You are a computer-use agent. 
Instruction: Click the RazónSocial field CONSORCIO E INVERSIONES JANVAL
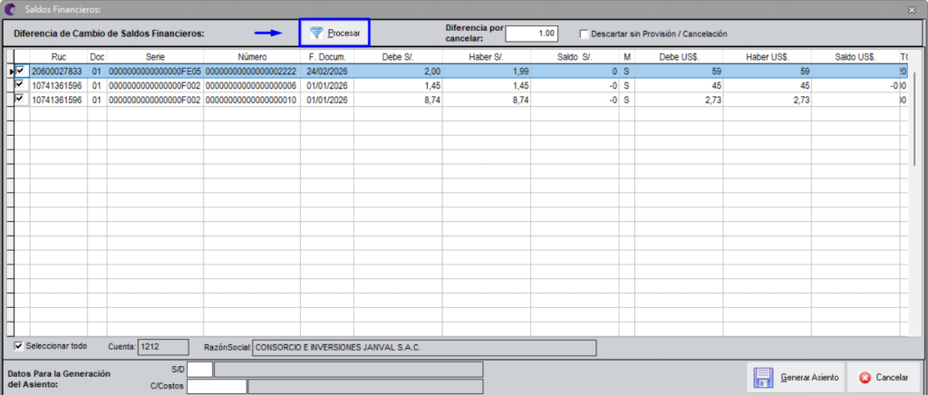pos(424,347)
